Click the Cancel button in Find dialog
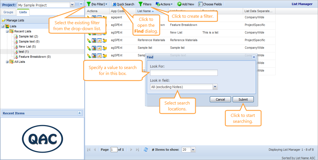This screenshot has height=160, width=318. [x=220, y=99]
